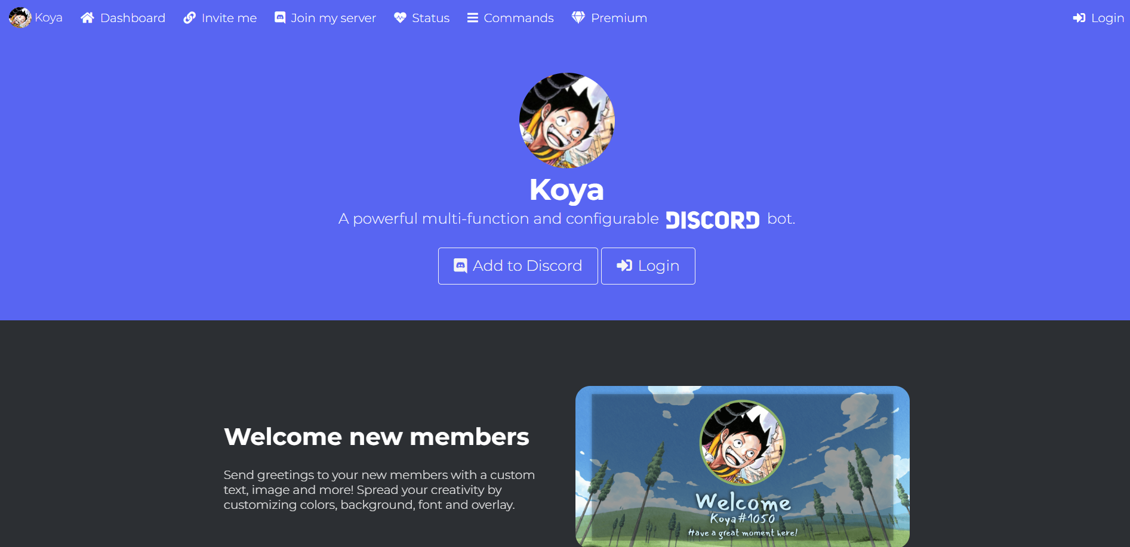The image size is (1130, 547).
Task: Go to the Premium page
Action: [609, 18]
